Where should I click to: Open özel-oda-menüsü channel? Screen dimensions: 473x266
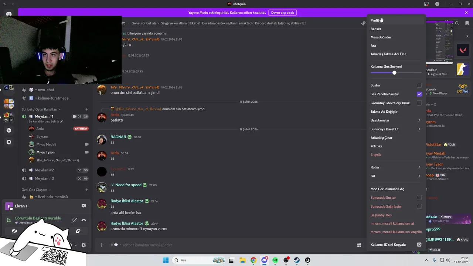pyautogui.click(x=53, y=197)
